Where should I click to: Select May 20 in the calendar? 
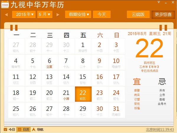point(50,94)
